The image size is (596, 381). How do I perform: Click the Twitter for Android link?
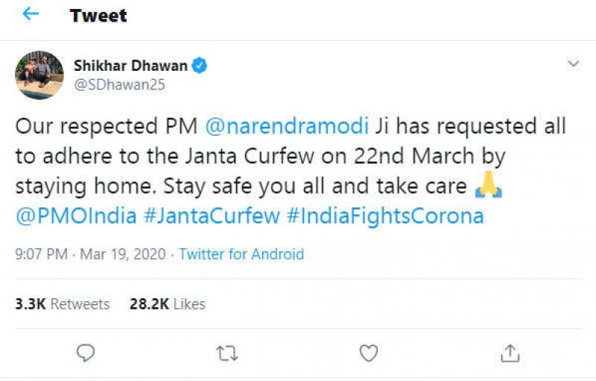241,254
